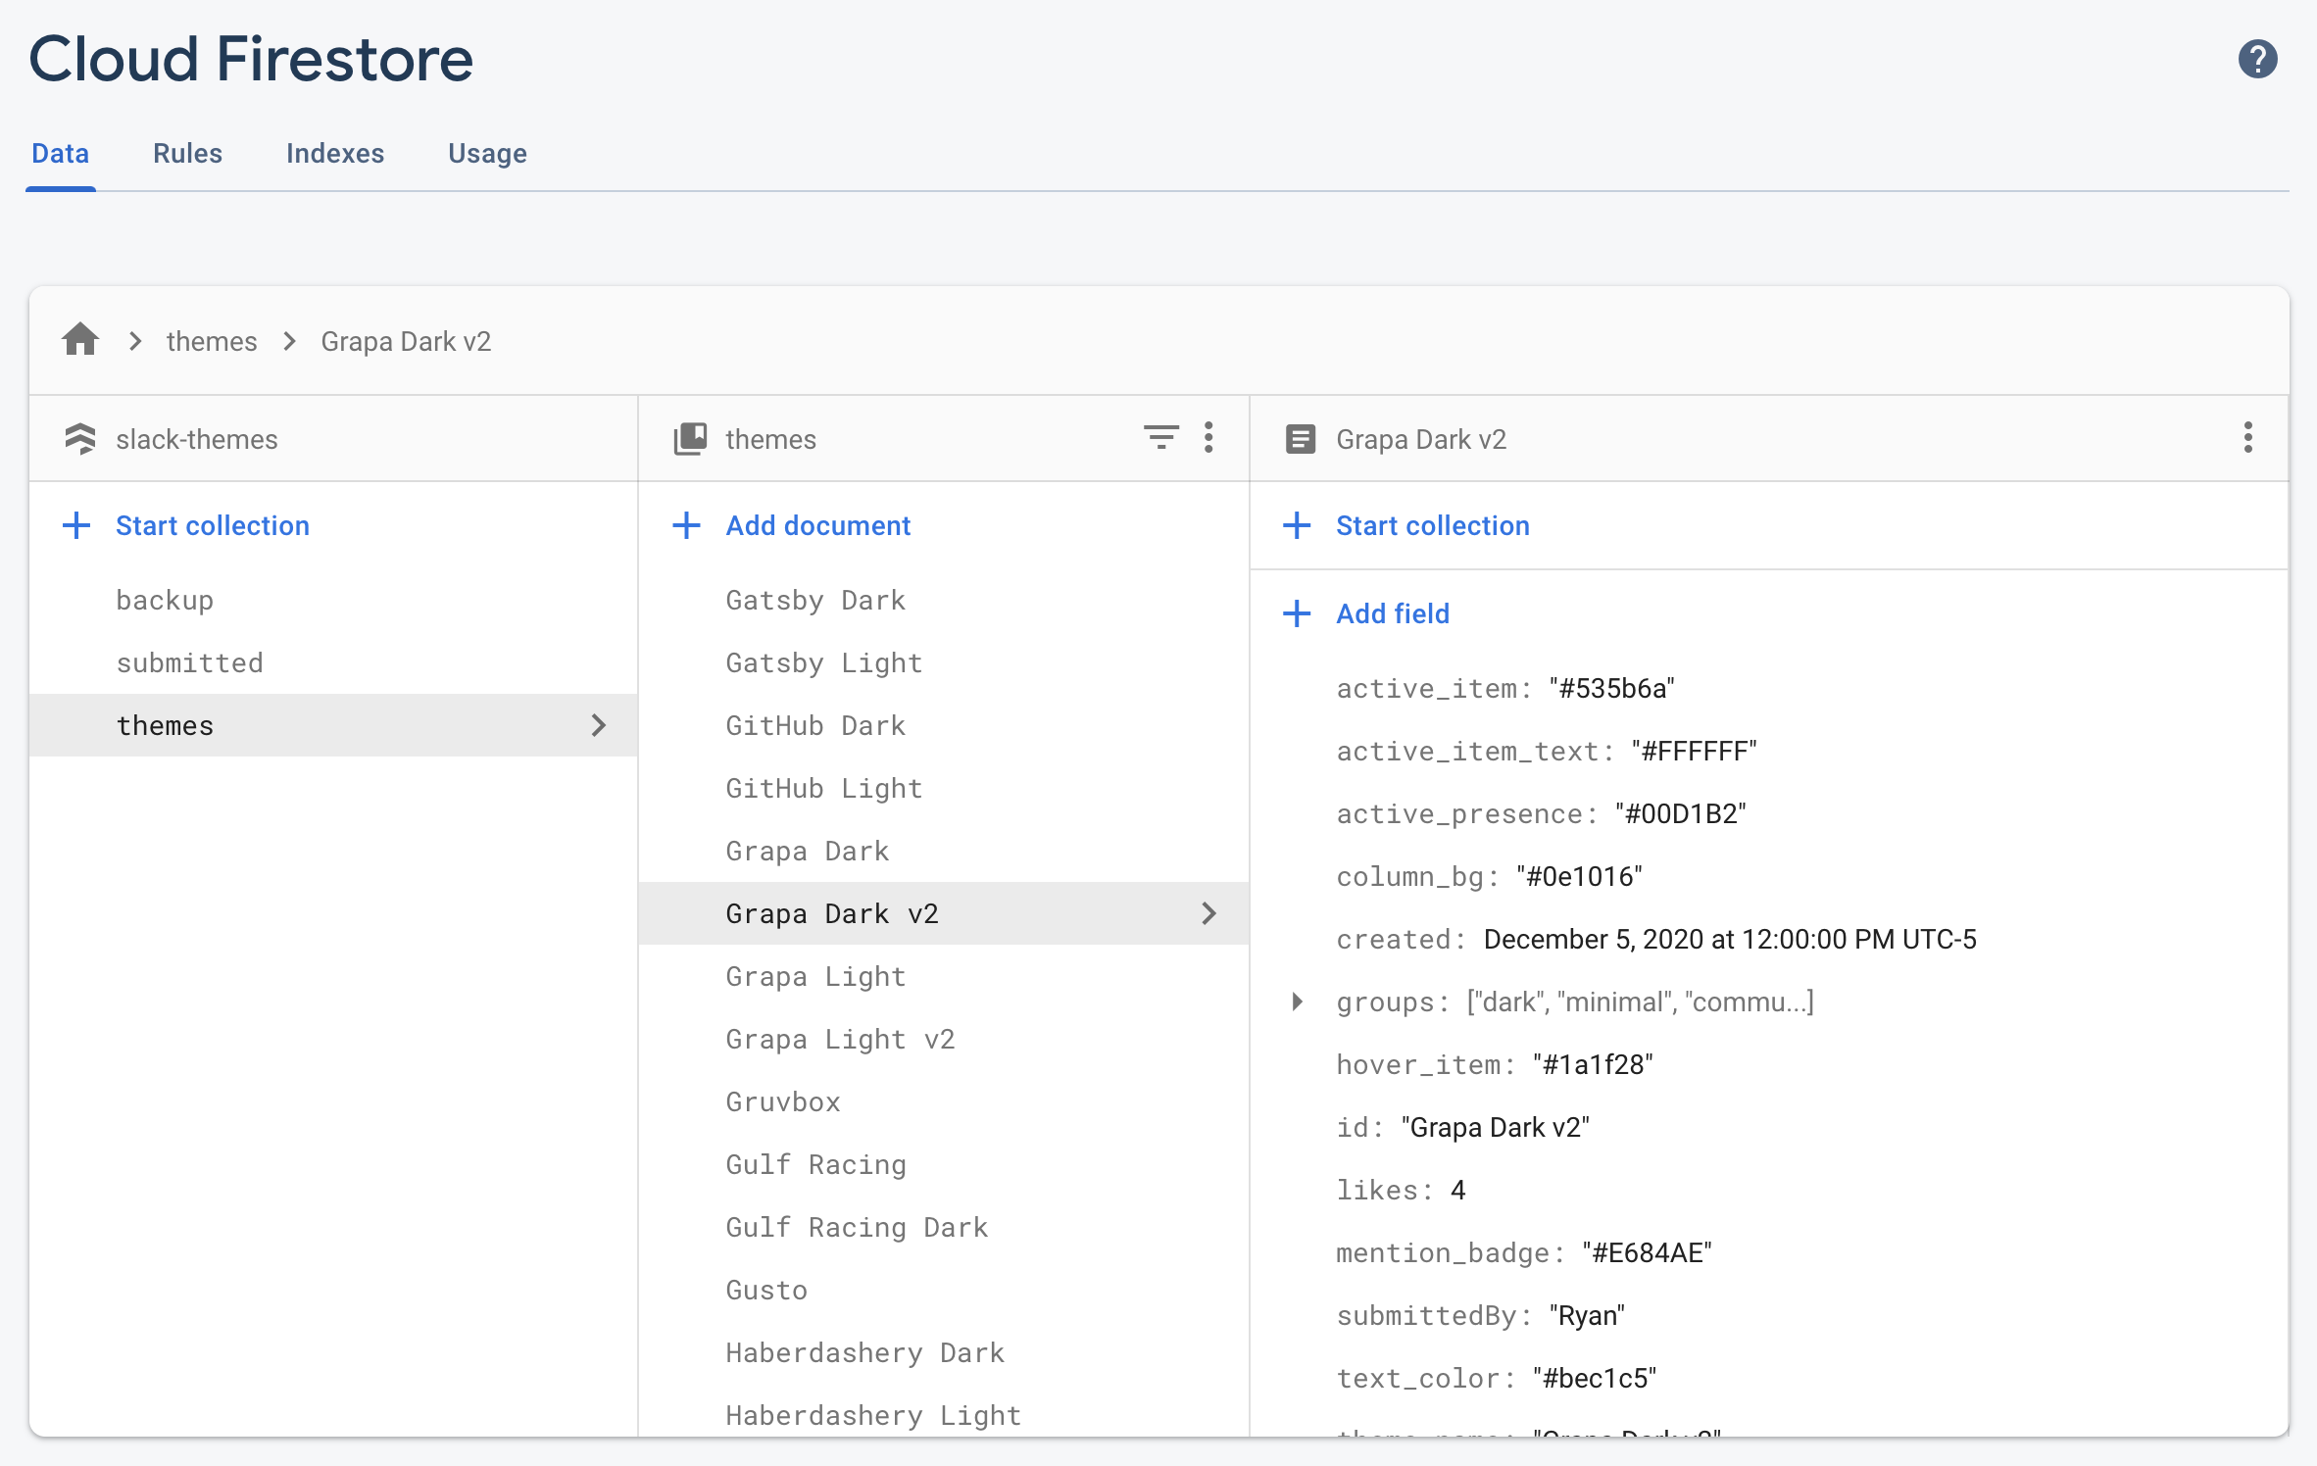The height and width of the screenshot is (1466, 2317).
Task: Open the Indexes tab
Action: pos(335,153)
